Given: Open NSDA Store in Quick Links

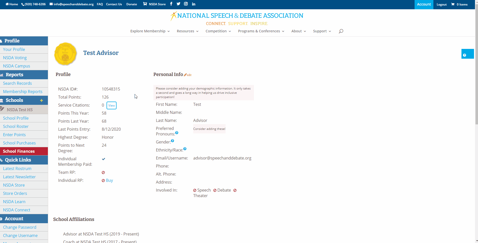Looking at the screenshot, I should coord(24,185).
